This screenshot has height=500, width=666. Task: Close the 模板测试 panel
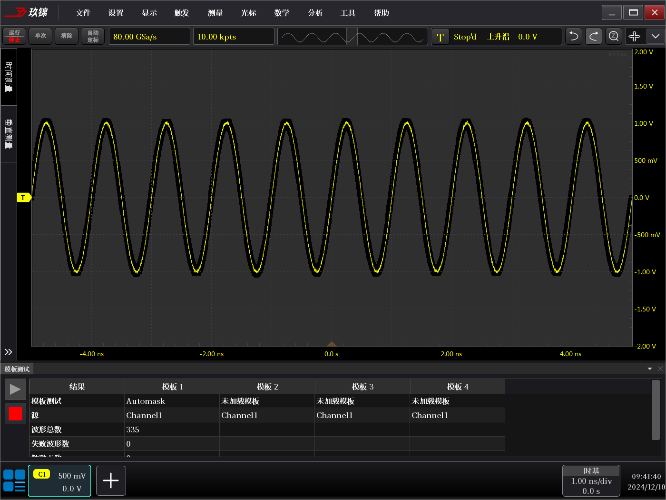[x=660, y=369]
